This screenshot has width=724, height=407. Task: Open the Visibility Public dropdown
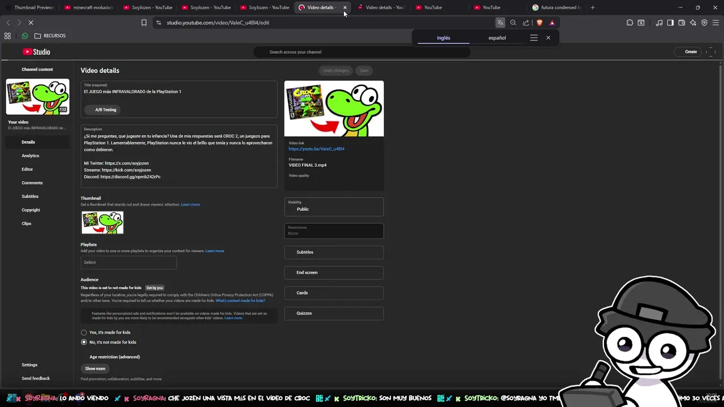pos(334,207)
